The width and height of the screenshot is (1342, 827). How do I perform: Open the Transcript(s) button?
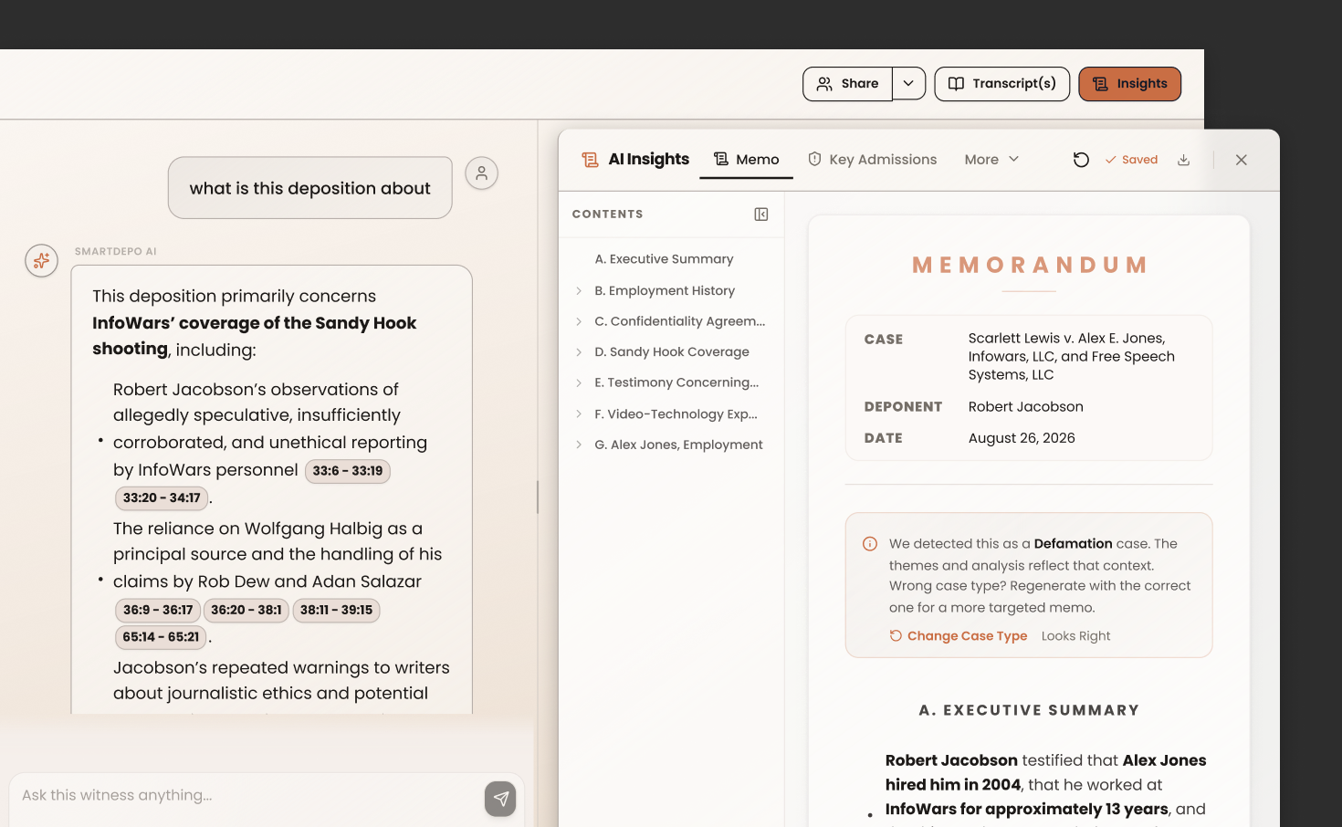pos(1001,84)
